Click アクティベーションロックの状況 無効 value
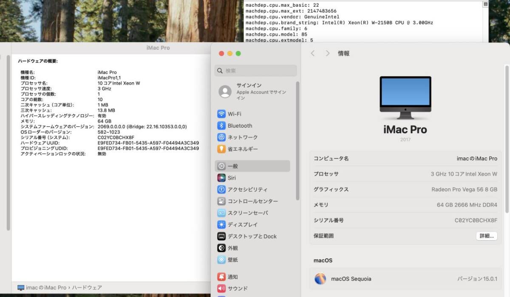The image size is (510, 297). pos(102,154)
